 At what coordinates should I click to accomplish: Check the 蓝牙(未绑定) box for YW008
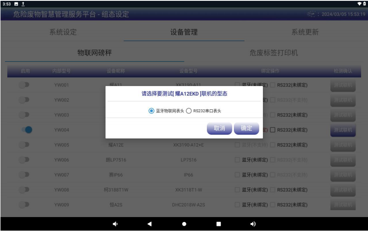238,190
